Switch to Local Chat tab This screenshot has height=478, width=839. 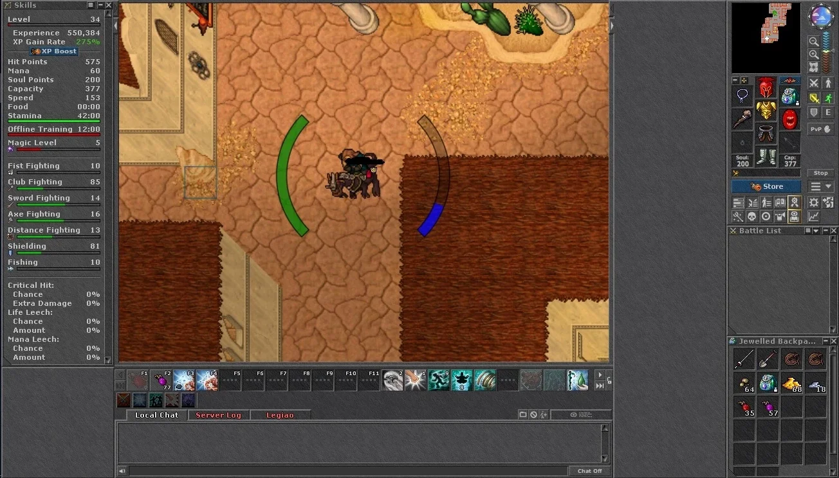(156, 415)
